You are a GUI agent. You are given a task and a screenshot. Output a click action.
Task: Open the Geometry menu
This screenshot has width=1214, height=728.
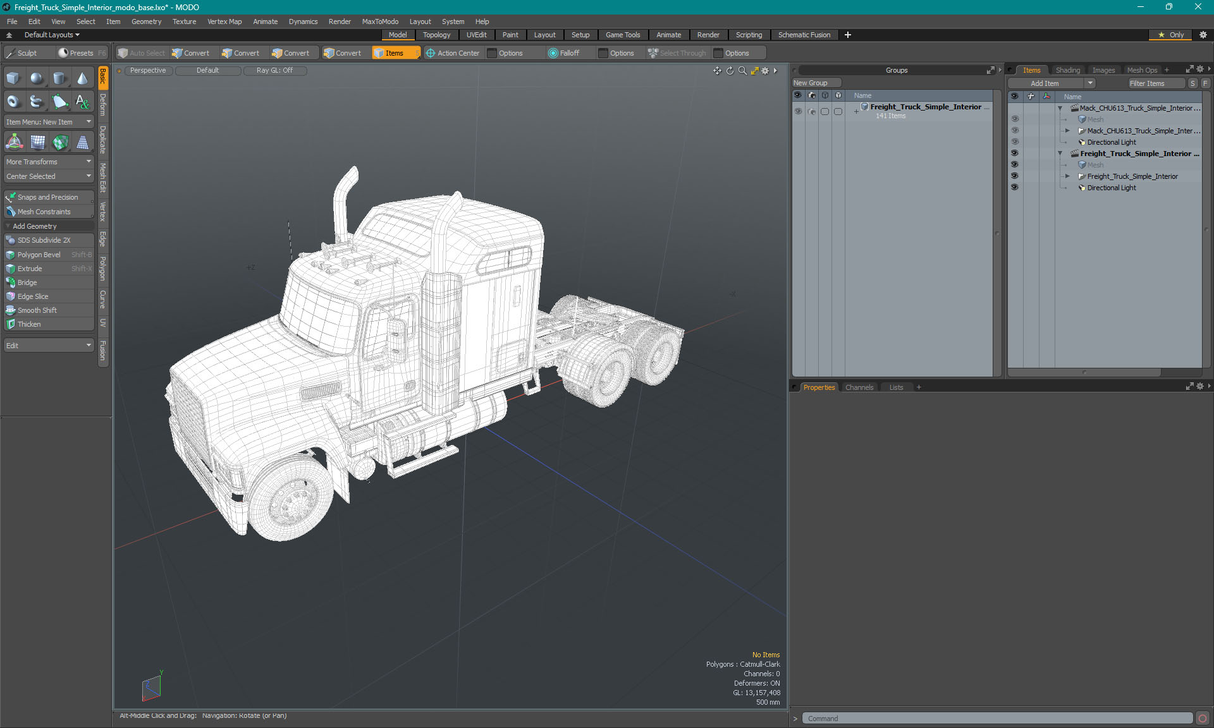[146, 21]
